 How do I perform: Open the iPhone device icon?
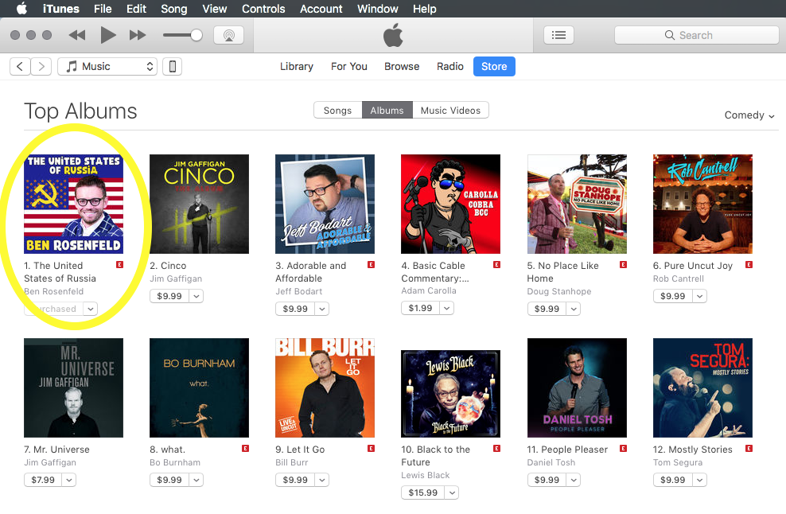click(x=172, y=66)
